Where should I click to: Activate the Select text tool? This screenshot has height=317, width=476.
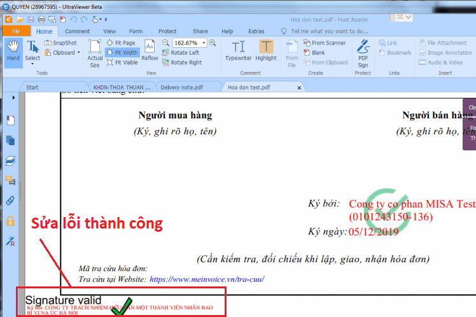32,50
